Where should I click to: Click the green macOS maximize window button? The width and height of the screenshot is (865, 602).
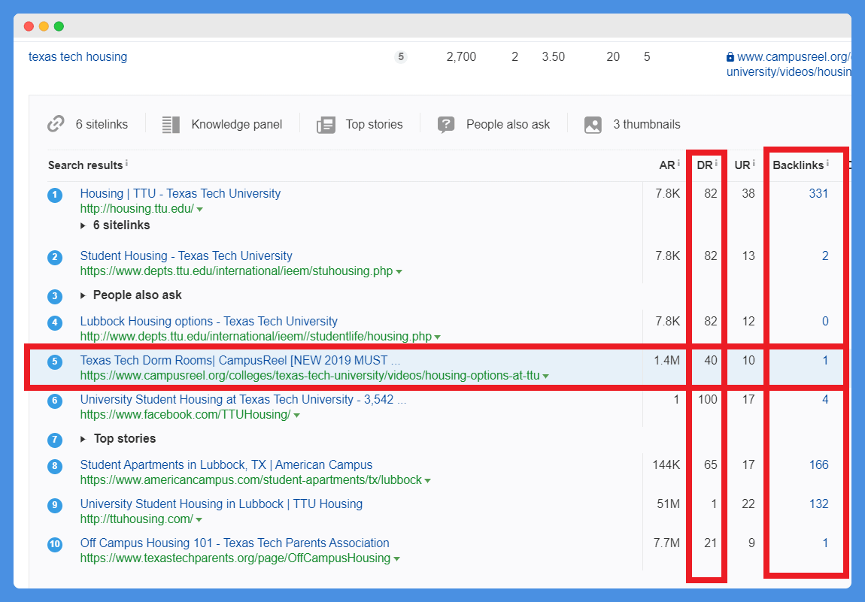pyautogui.click(x=59, y=26)
